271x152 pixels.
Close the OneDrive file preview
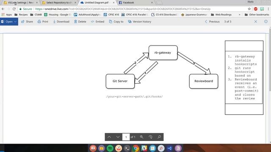[x=256, y=22]
